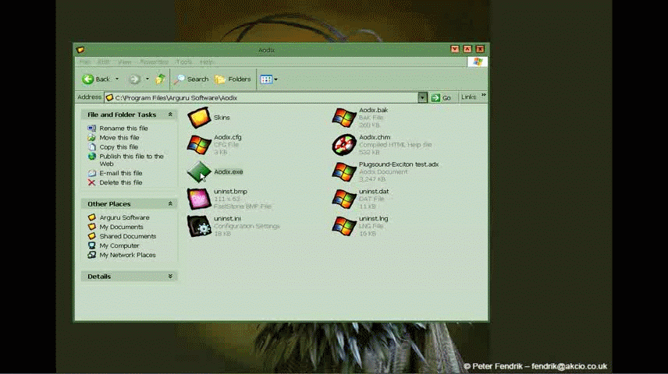668x374 pixels.
Task: Click the Links toolbar label
Action: 469,97
